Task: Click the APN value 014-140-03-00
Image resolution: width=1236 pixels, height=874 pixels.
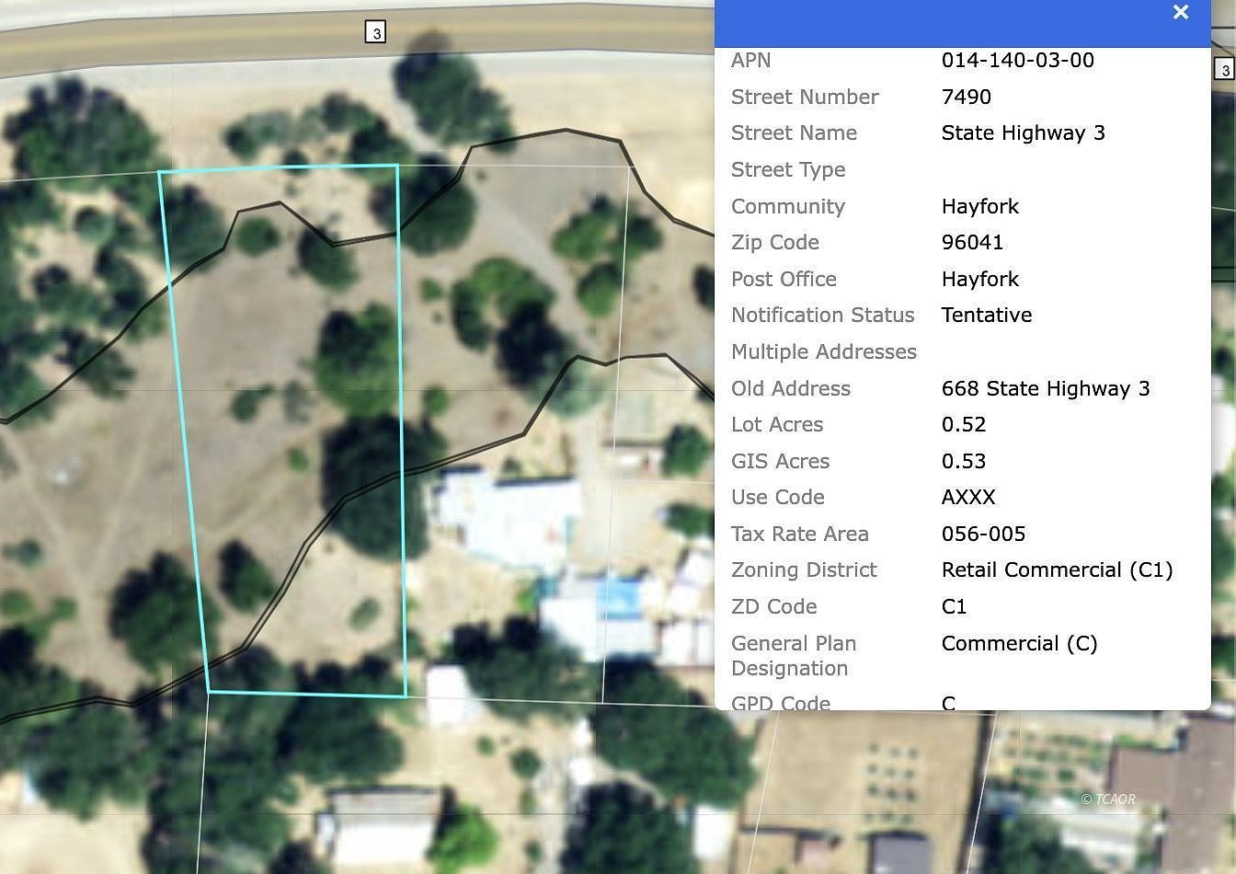Action: pyautogui.click(x=1017, y=60)
